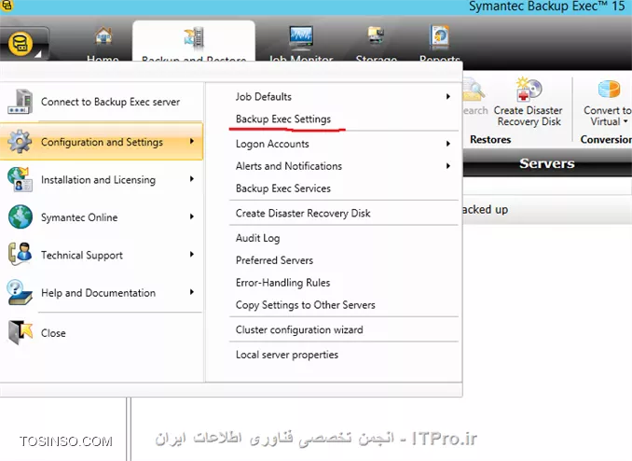Select Technical Support label
This screenshot has height=461, width=632.
click(x=82, y=255)
